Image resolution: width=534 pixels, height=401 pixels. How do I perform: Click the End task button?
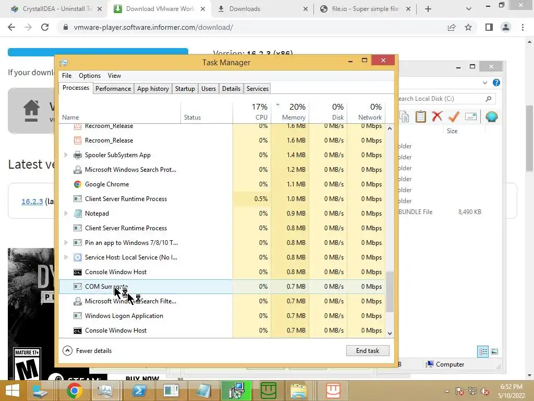[368, 350]
